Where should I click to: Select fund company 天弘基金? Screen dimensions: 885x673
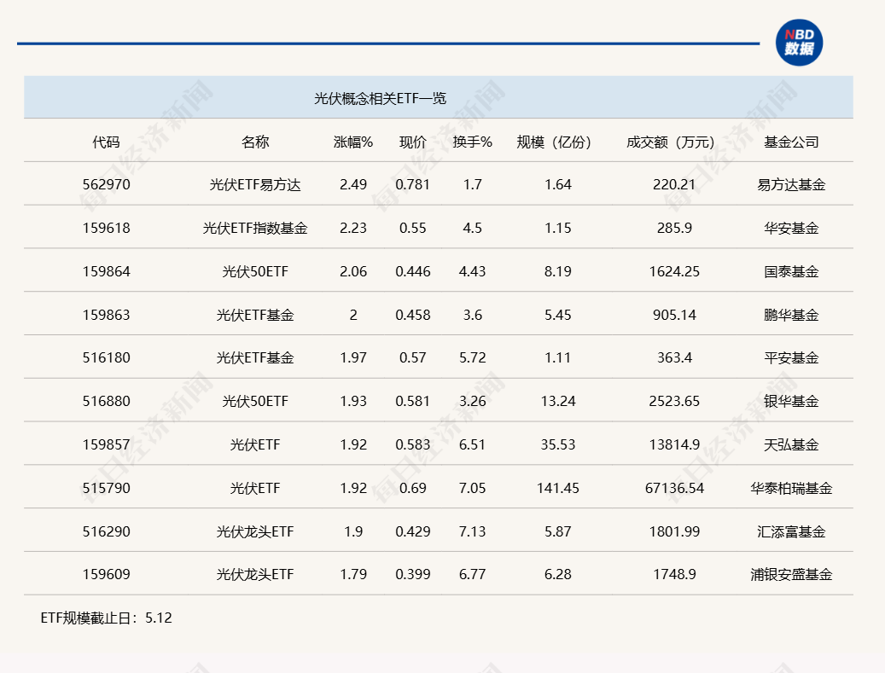pyautogui.click(x=791, y=445)
